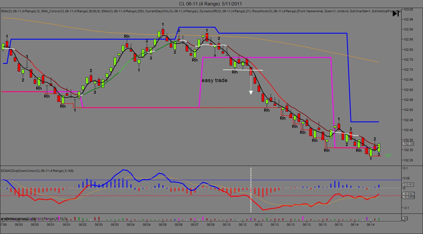
Task: Click the EZMACDUpDownColor indicator label
Action: 37,171
